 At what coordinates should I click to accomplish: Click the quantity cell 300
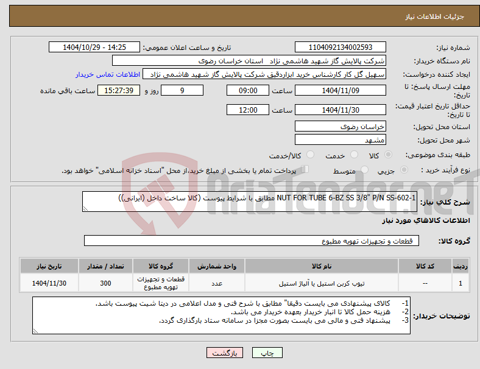(x=105, y=283)
